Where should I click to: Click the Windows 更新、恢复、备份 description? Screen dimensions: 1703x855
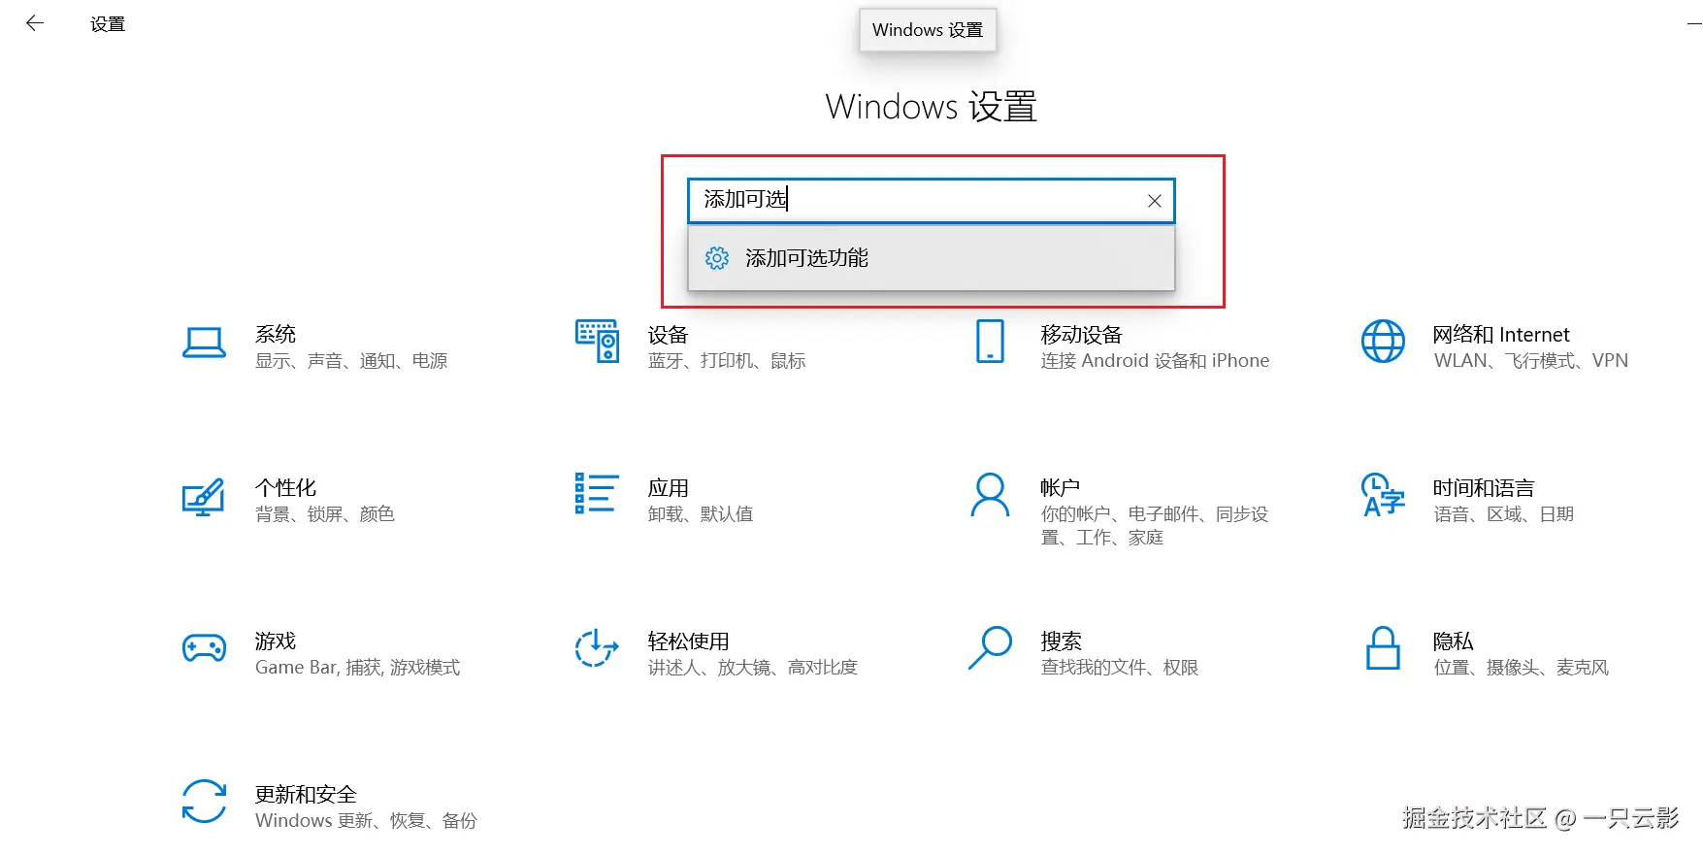[x=366, y=821]
